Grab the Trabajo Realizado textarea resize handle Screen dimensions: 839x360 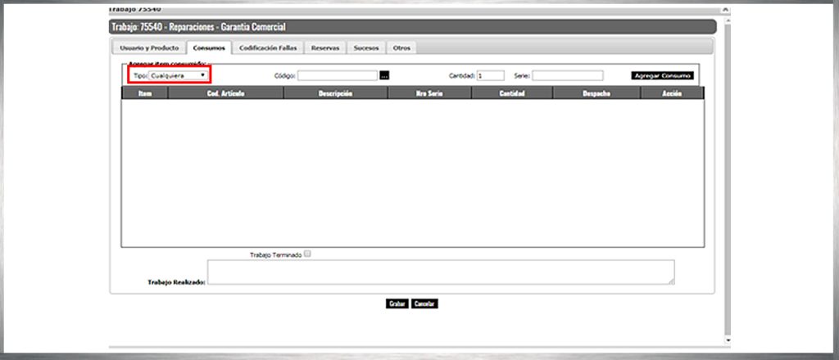[671, 281]
